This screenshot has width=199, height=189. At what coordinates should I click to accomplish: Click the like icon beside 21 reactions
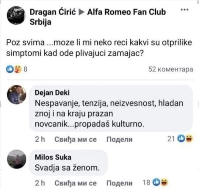(x=181, y=138)
